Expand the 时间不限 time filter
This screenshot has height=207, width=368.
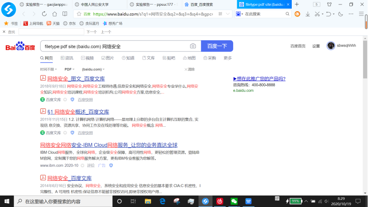click(48, 69)
